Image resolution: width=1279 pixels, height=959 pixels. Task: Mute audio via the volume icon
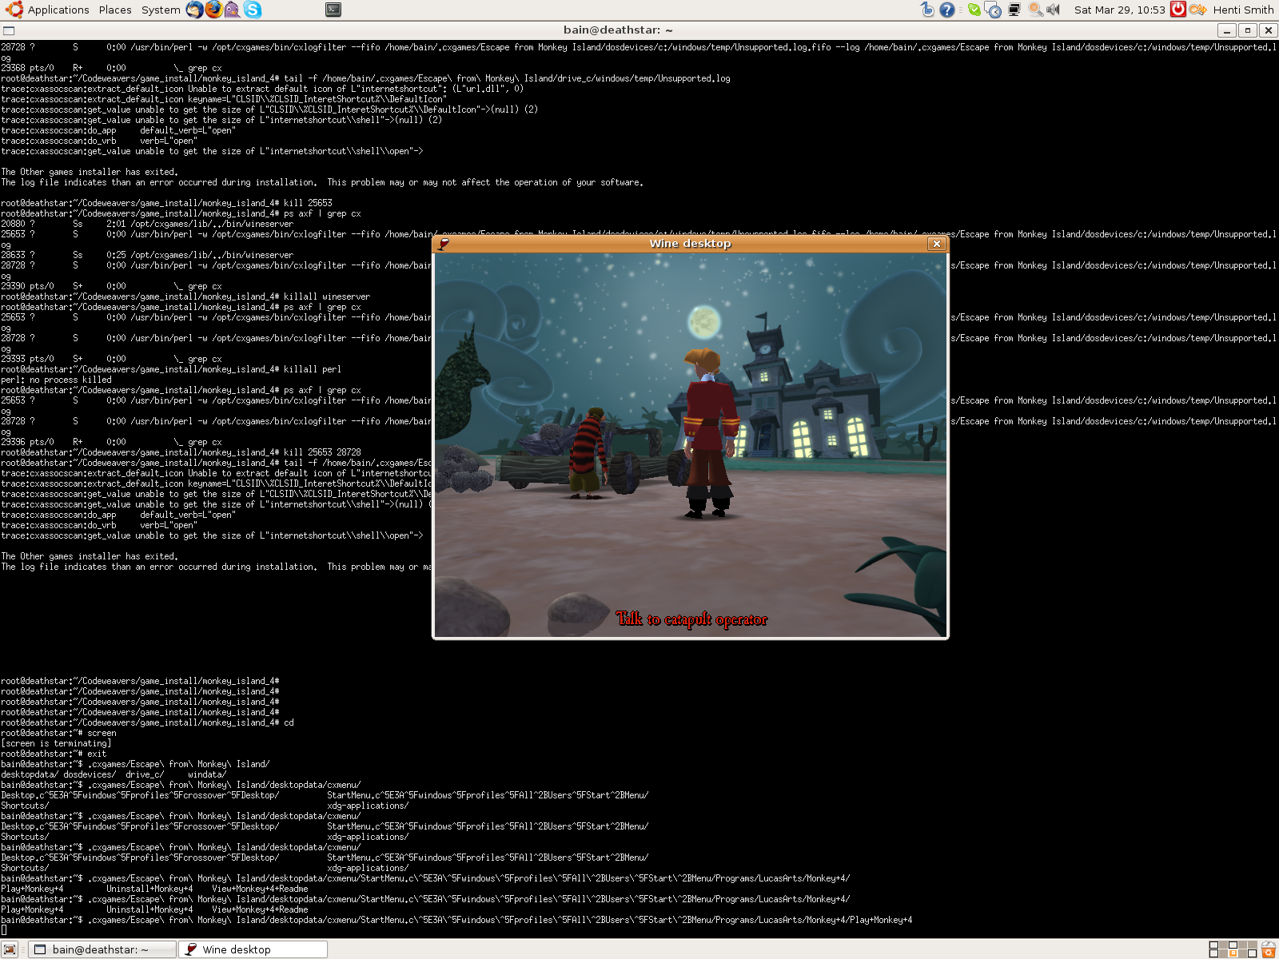1053,10
